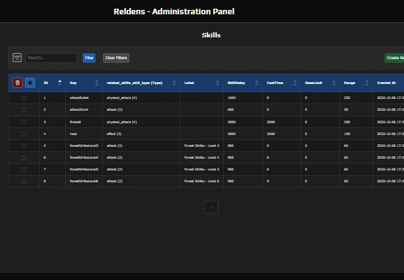The image size is (404, 280).
Task: Click the Clear Filters button
Action: 116,58
